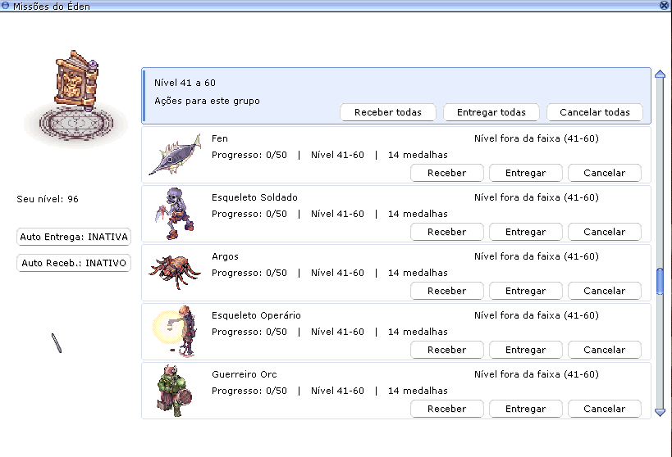Click the Esqueleto Soldado monster sprite
This screenshot has height=457, width=672.
click(x=175, y=214)
